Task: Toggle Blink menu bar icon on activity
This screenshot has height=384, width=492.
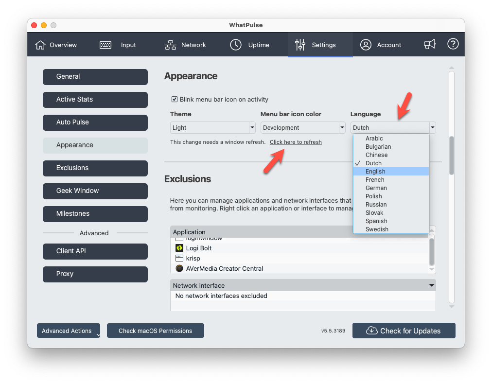Action: [175, 99]
